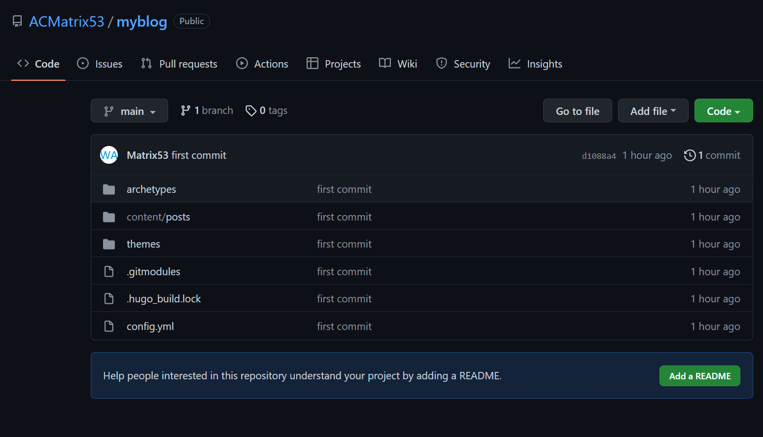
Task: Click the .hugo_build.lock file icon
Action: pos(109,299)
